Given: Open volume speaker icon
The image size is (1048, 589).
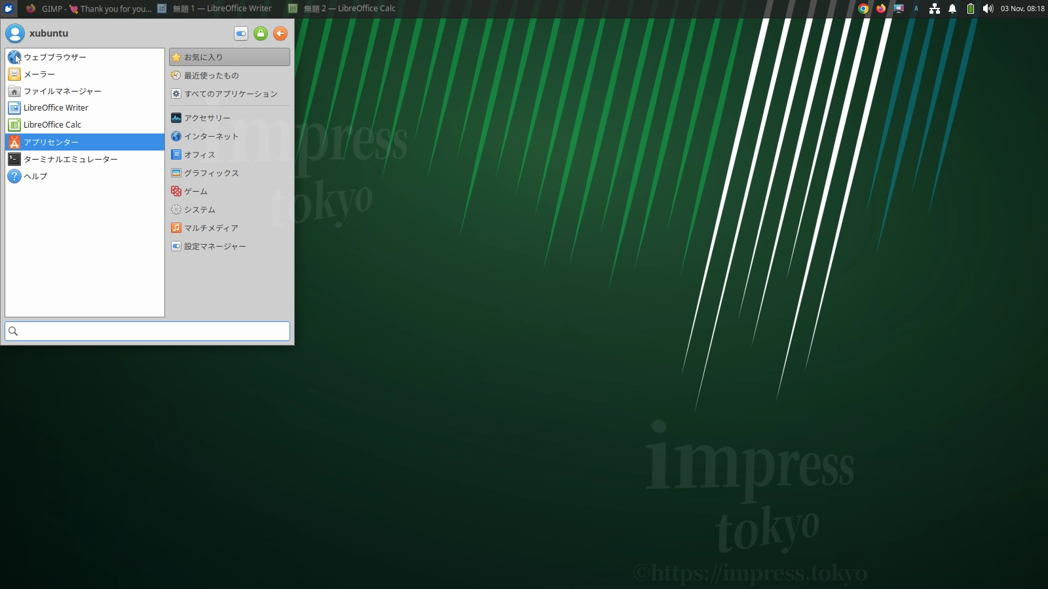Looking at the screenshot, I should pos(988,9).
